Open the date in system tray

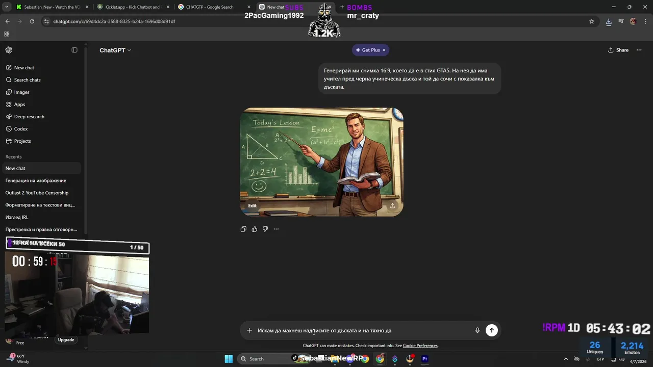638,361
